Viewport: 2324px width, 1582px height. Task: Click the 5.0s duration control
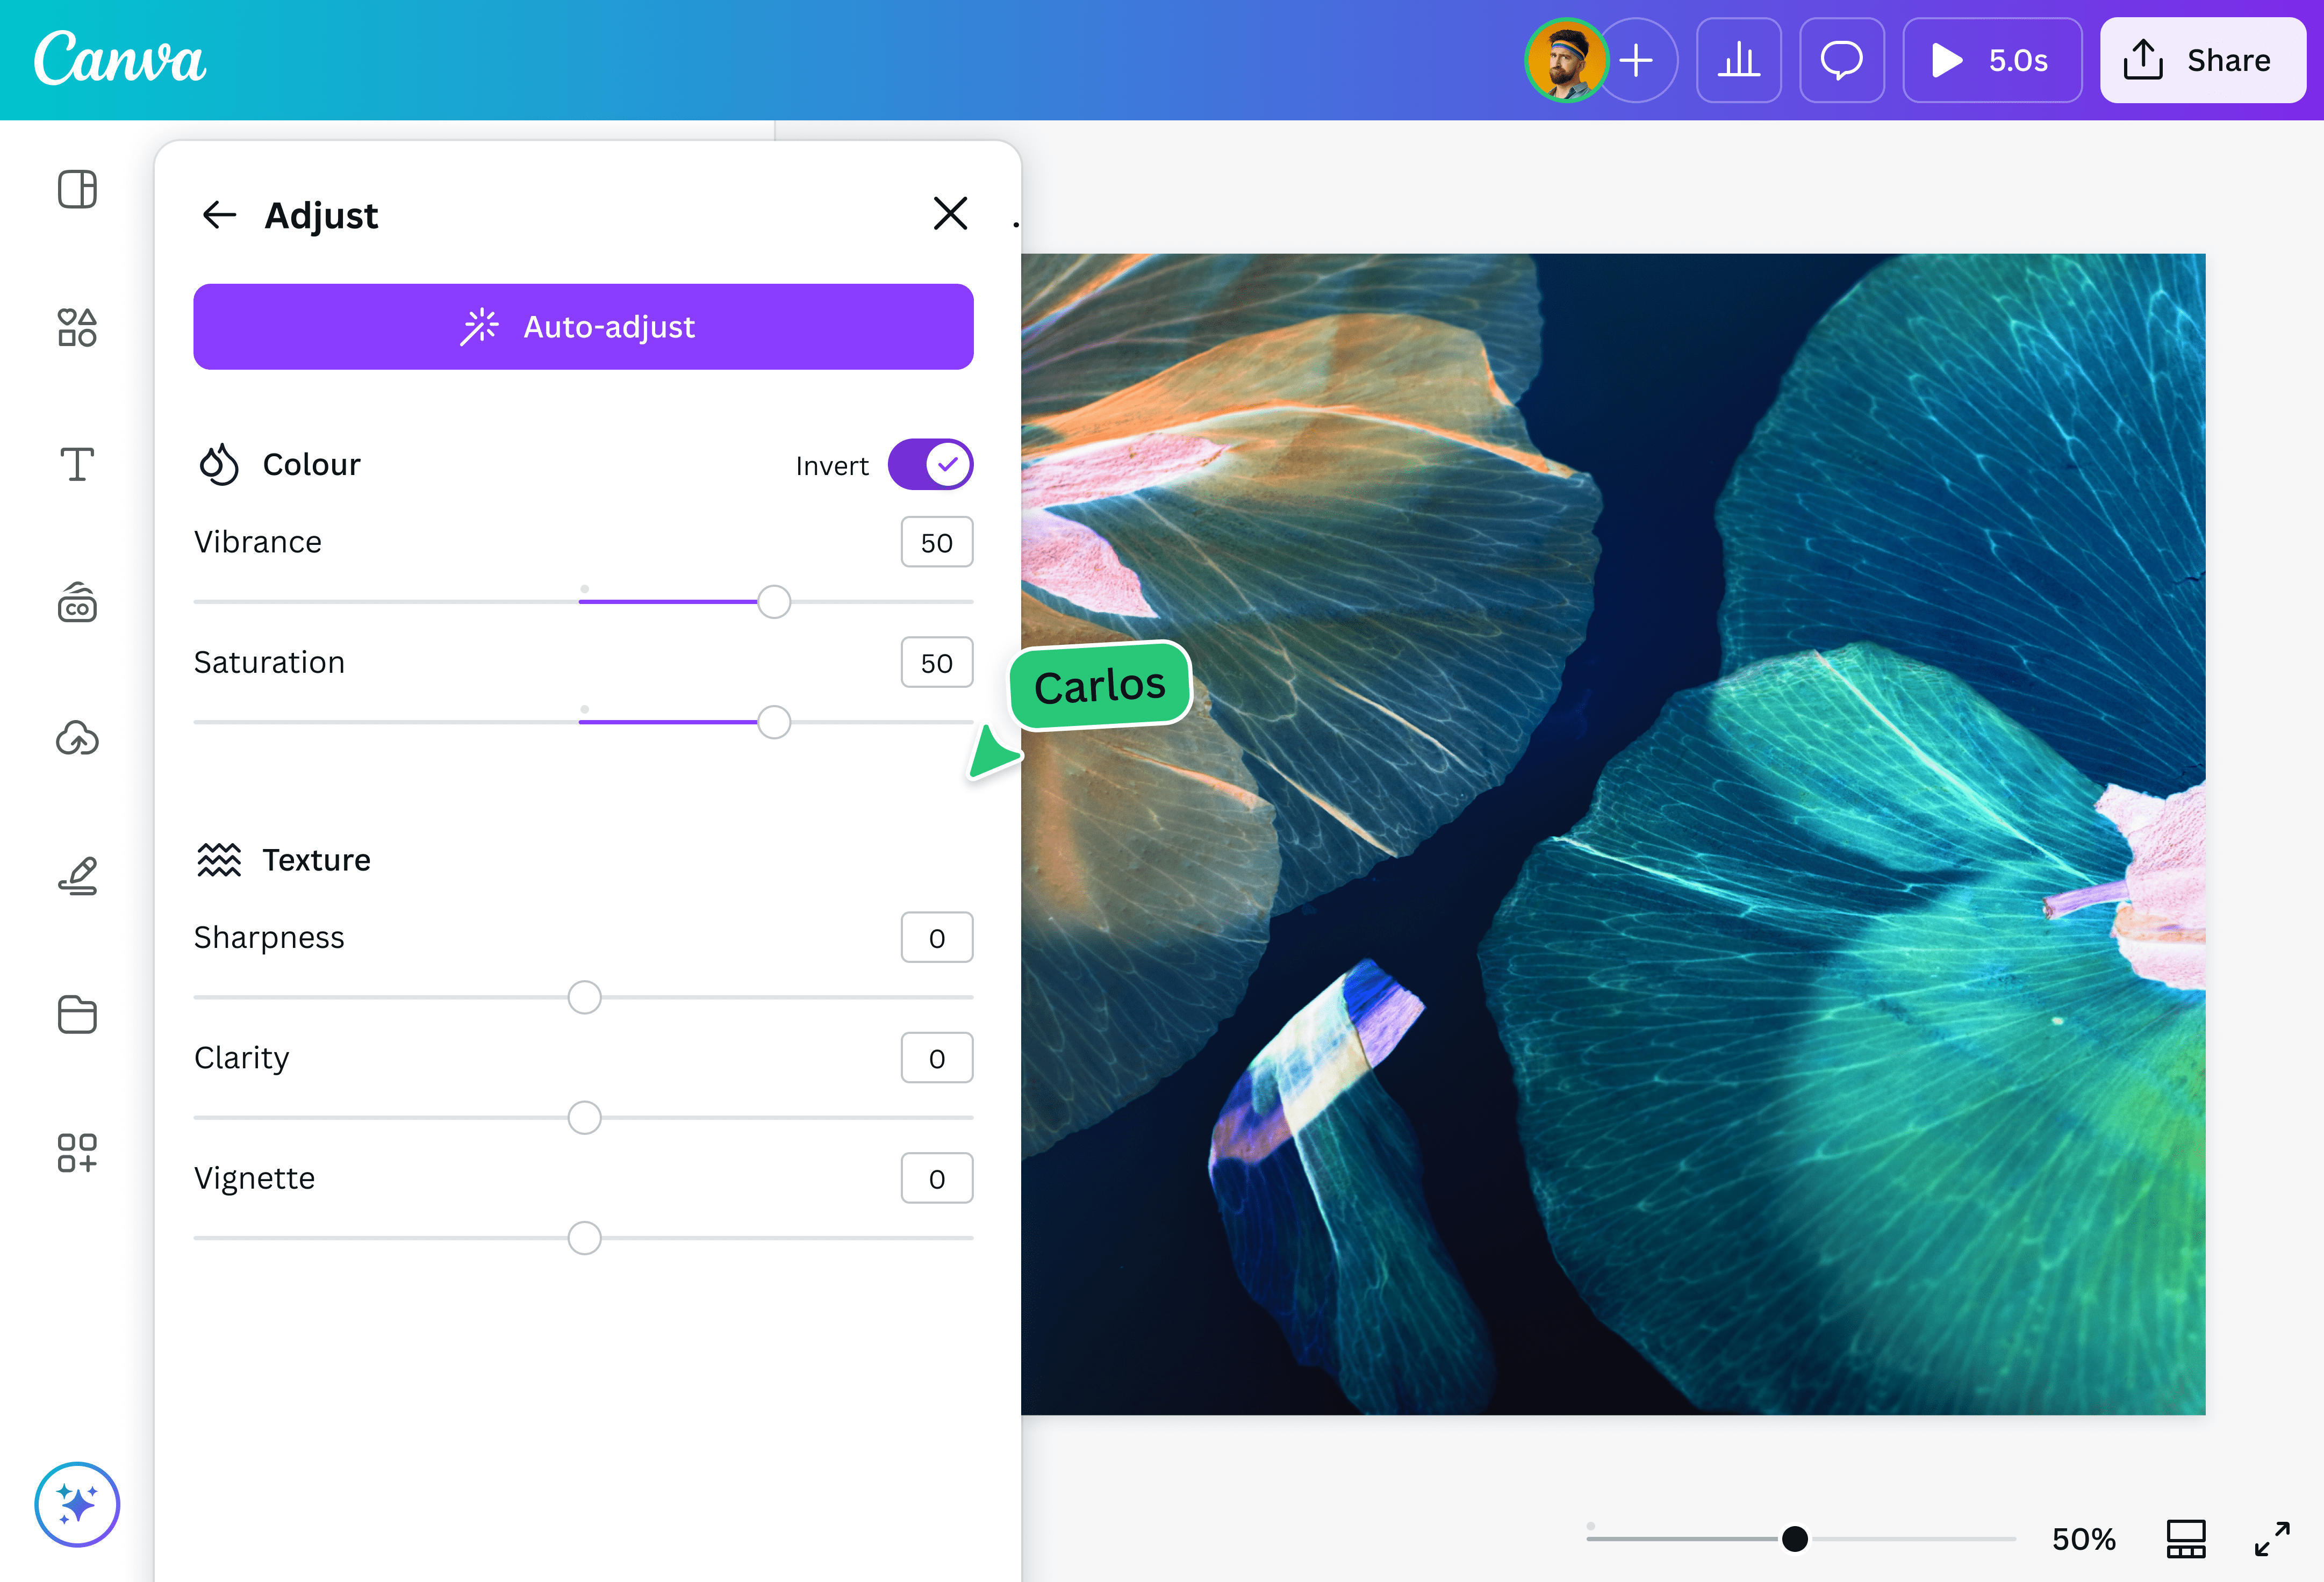click(1991, 60)
